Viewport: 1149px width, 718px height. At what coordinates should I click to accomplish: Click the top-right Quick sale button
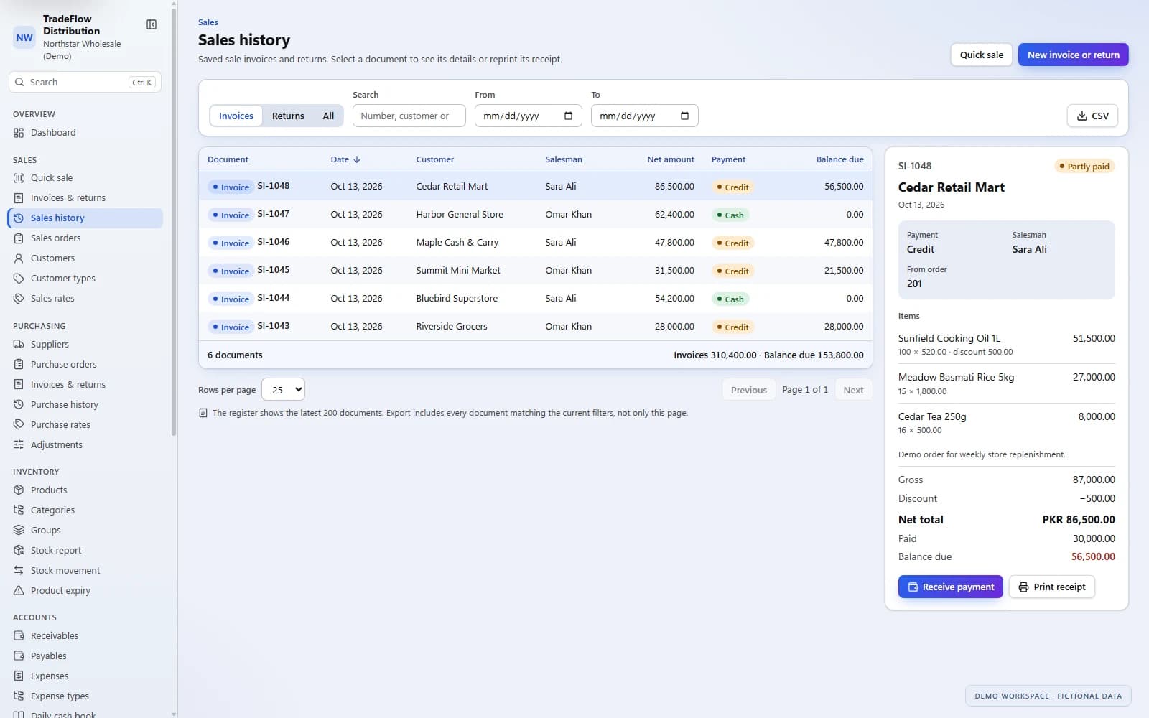coord(982,55)
